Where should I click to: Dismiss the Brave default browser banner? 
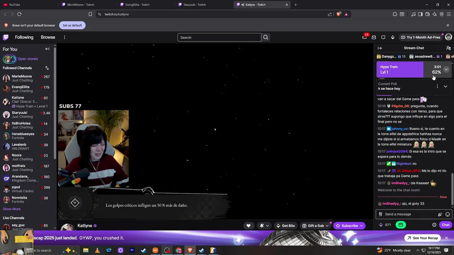click(448, 25)
